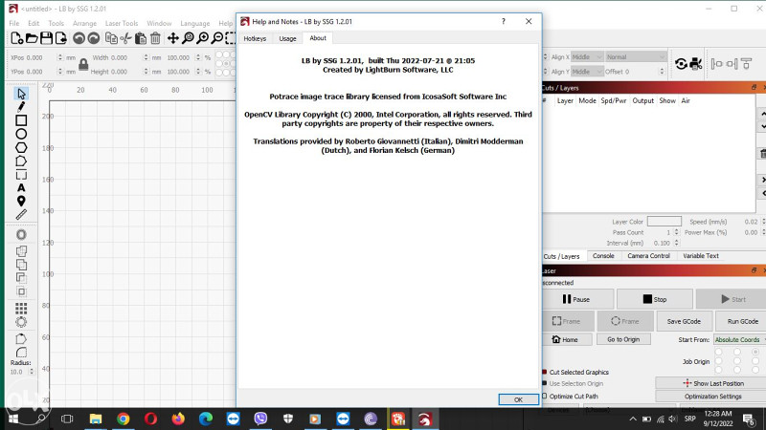766x430 pixels.
Task: Toggle the aspect ratio lock icon
Action: 83,64
